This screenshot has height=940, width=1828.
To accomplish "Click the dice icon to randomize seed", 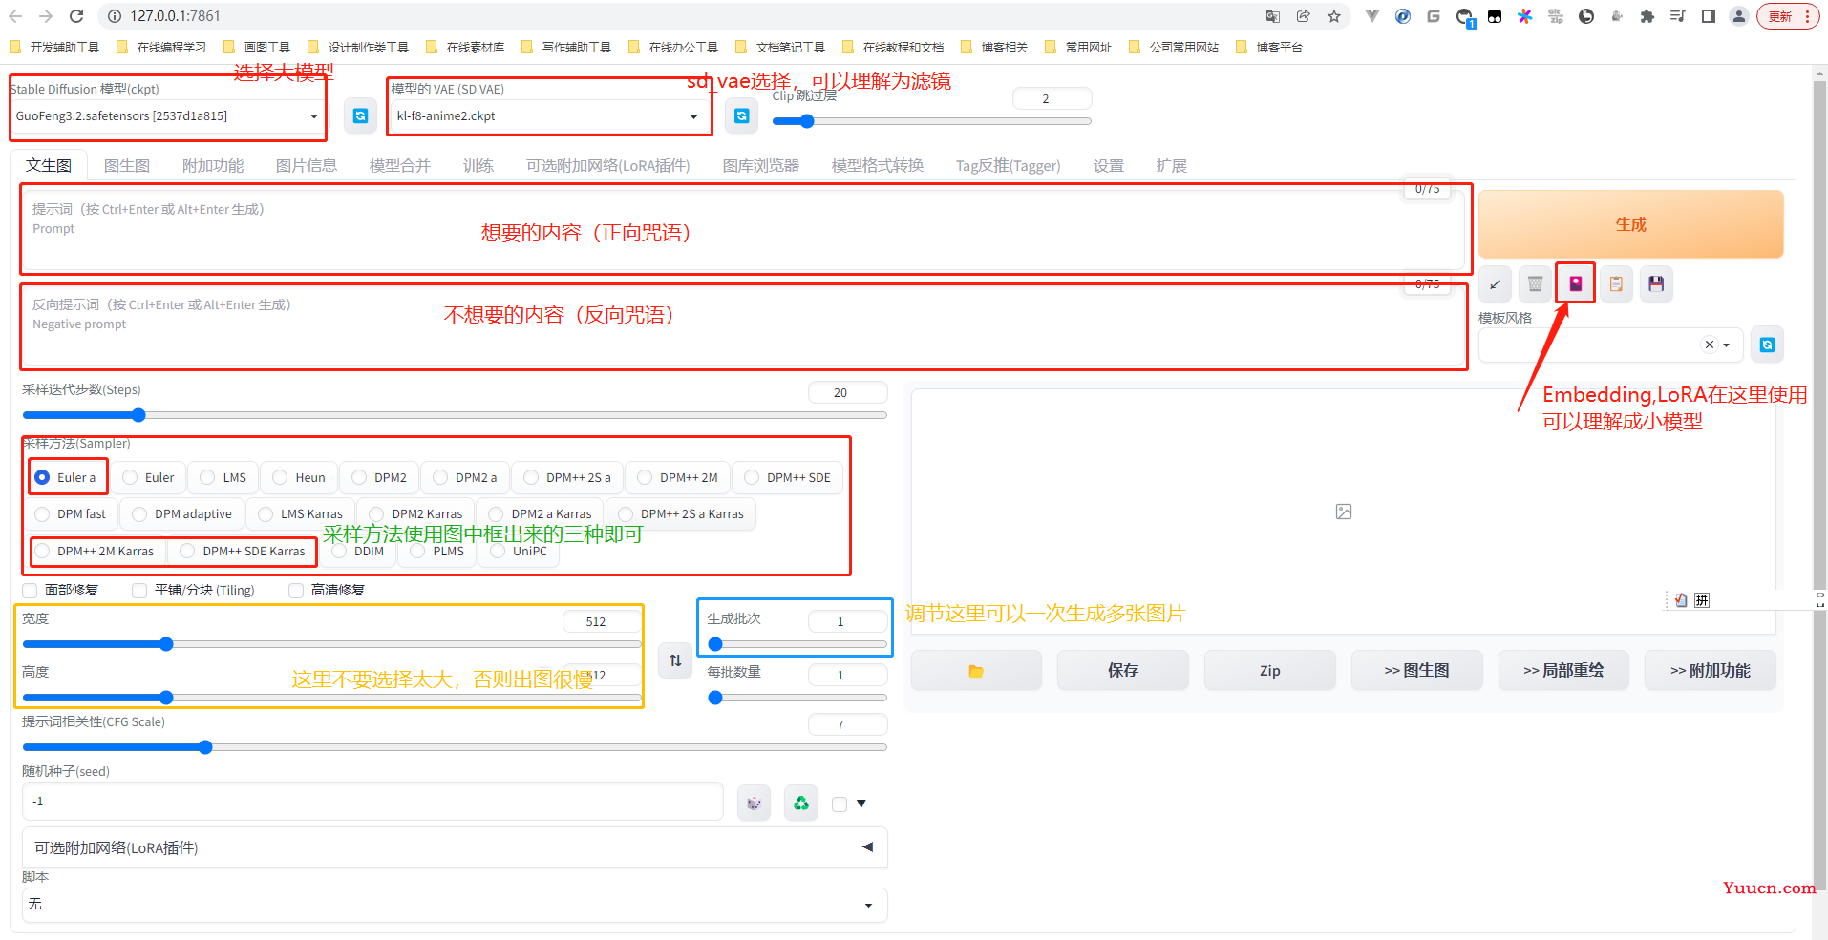I will (754, 803).
